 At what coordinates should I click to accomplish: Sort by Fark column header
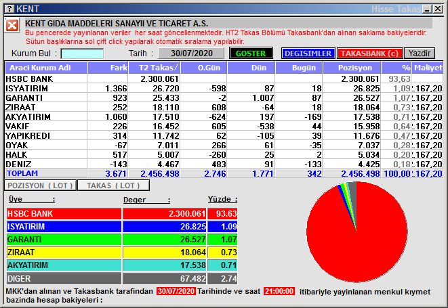[x=108, y=68]
